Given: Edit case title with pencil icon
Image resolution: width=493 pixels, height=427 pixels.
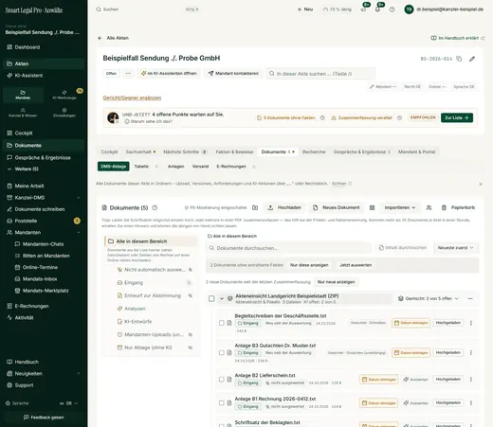Looking at the screenshot, I should pos(472,59).
